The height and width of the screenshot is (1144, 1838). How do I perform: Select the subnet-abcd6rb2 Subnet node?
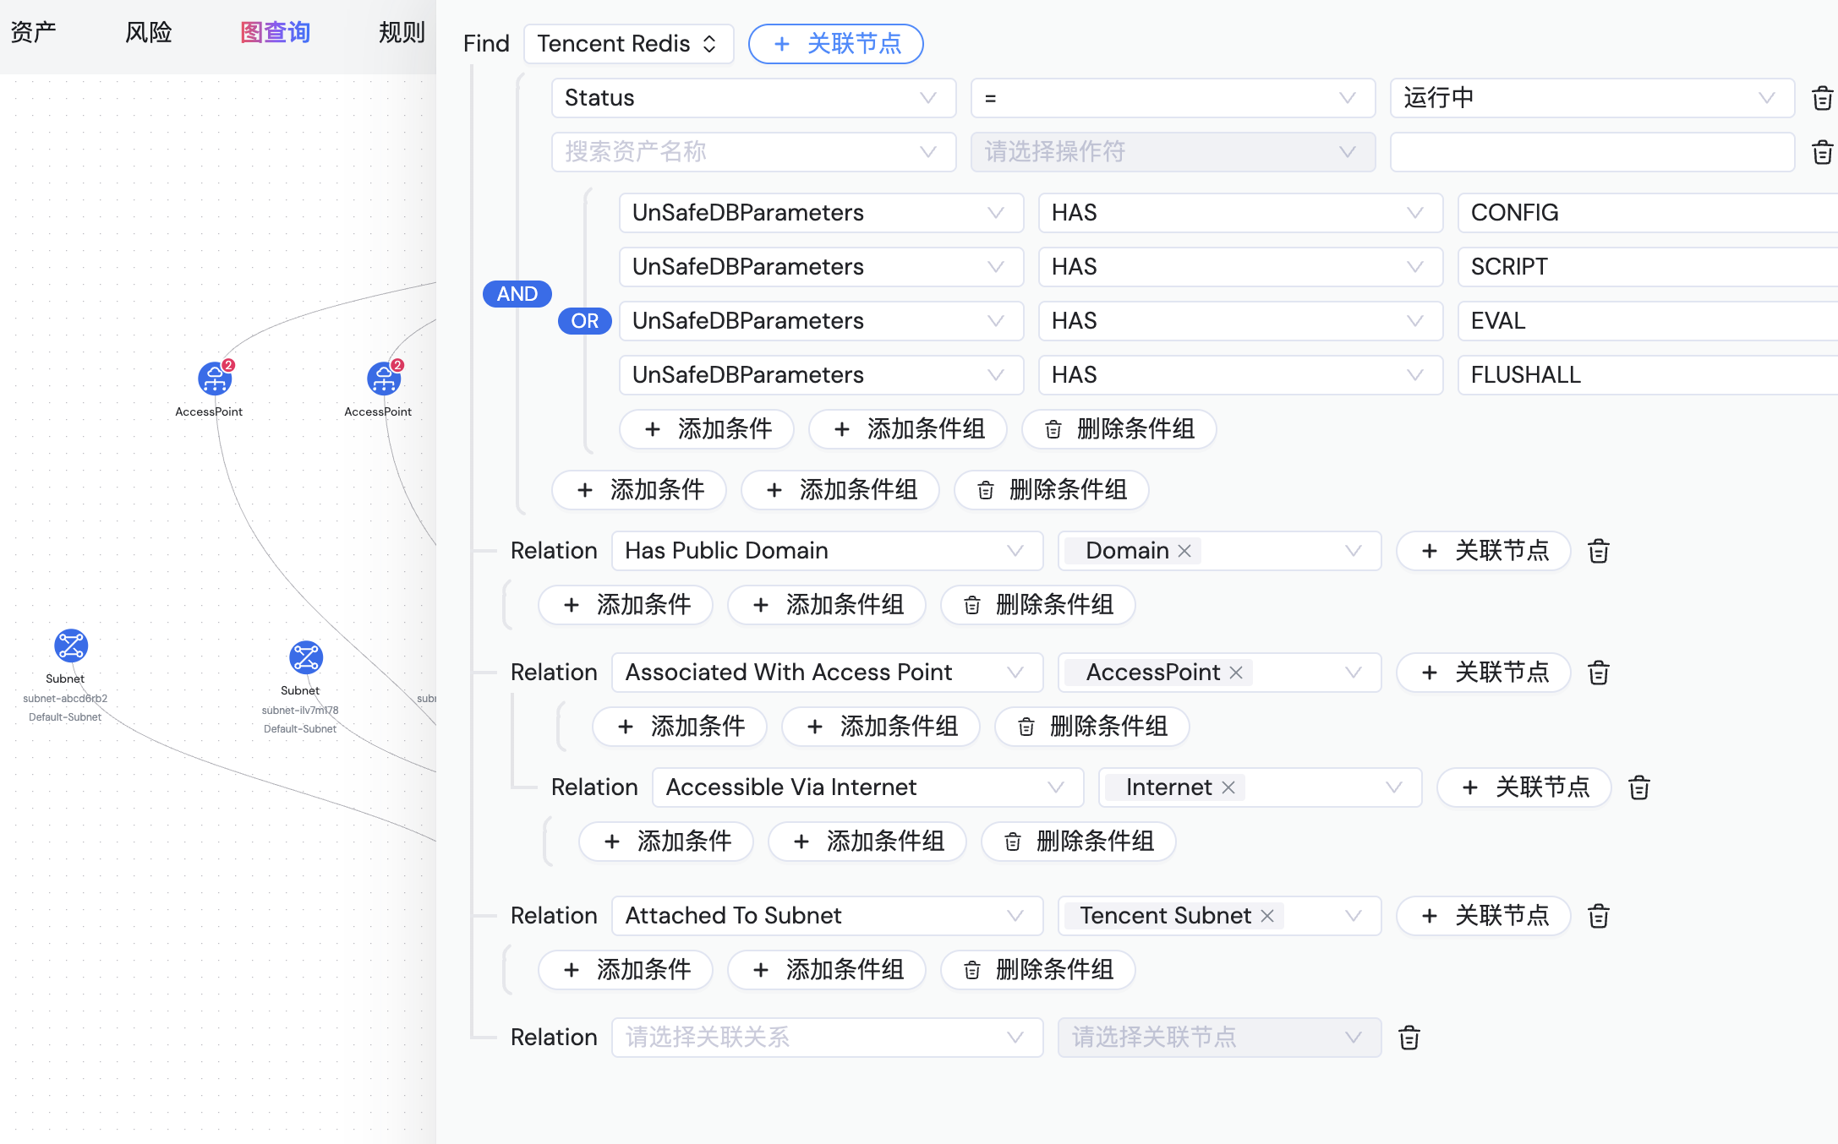(71, 646)
